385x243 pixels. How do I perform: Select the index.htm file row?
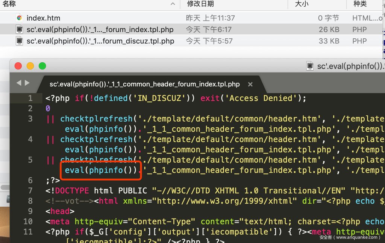point(191,18)
